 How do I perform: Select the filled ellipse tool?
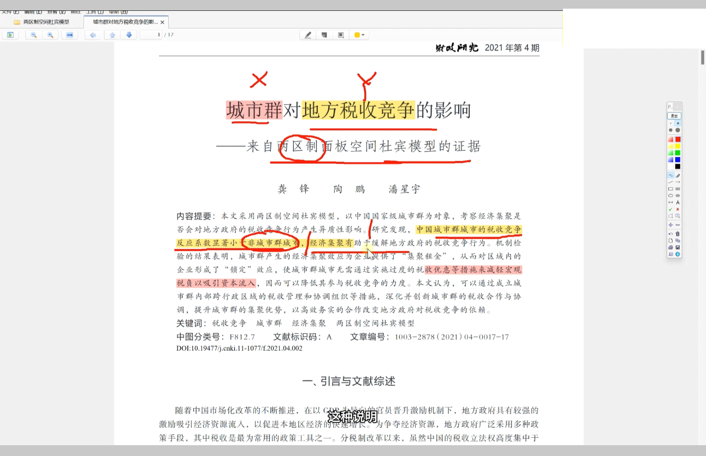pos(678,196)
